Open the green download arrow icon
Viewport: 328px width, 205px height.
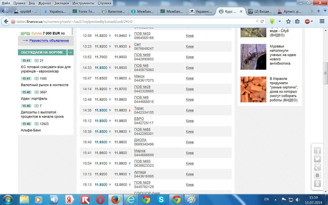[x=272, y=21]
